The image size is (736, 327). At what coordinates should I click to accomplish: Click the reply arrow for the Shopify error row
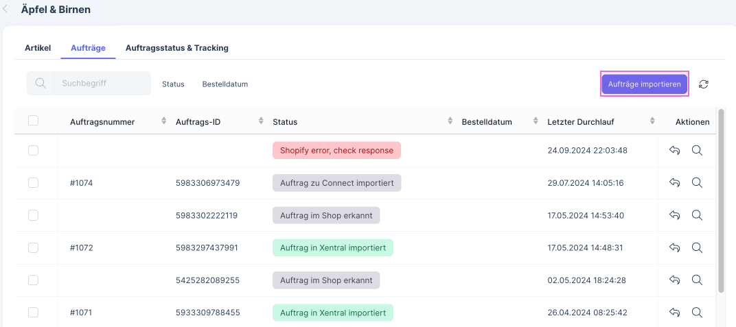click(675, 150)
